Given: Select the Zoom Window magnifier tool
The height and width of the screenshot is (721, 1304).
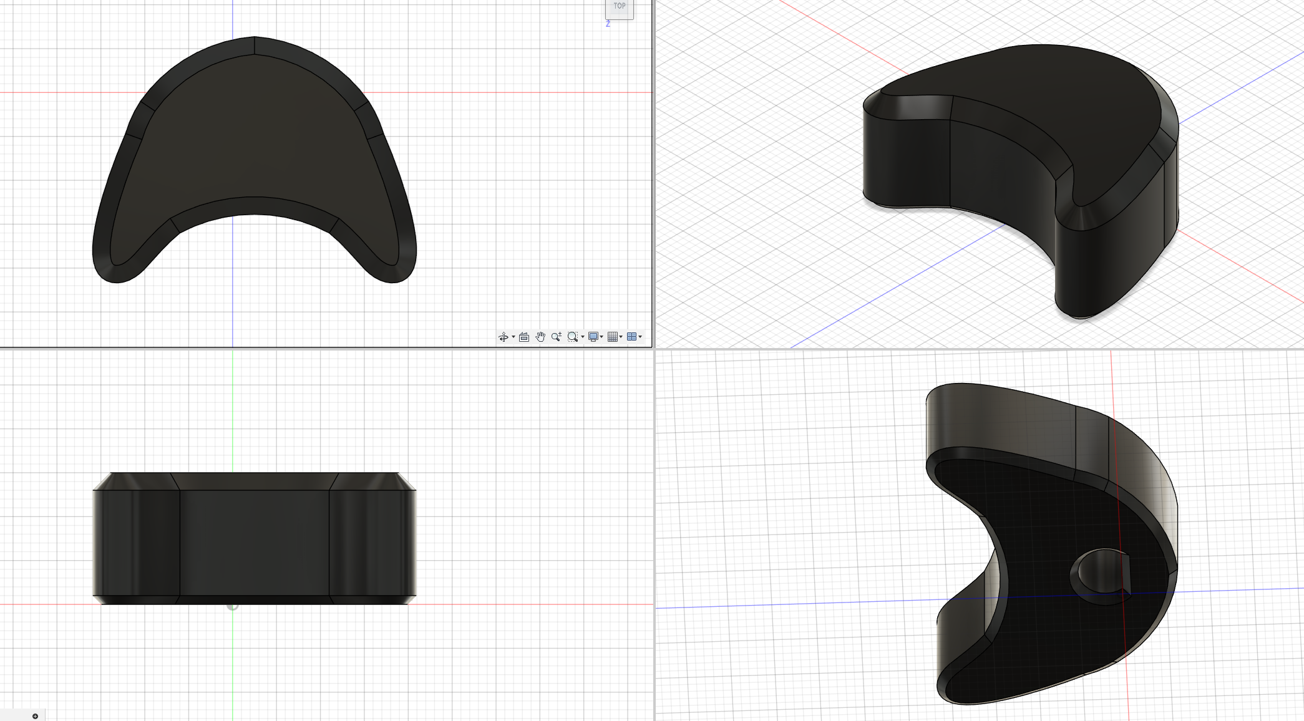Looking at the screenshot, I should pos(572,337).
